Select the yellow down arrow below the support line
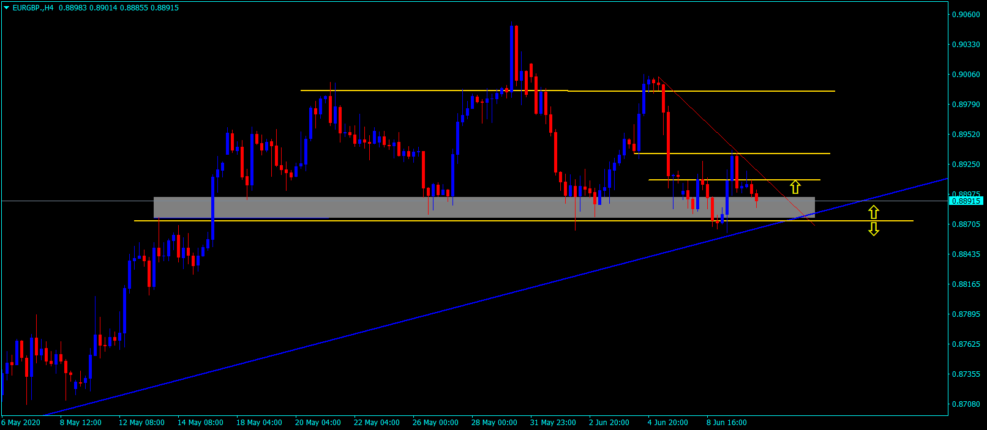987x430 pixels. click(x=874, y=229)
